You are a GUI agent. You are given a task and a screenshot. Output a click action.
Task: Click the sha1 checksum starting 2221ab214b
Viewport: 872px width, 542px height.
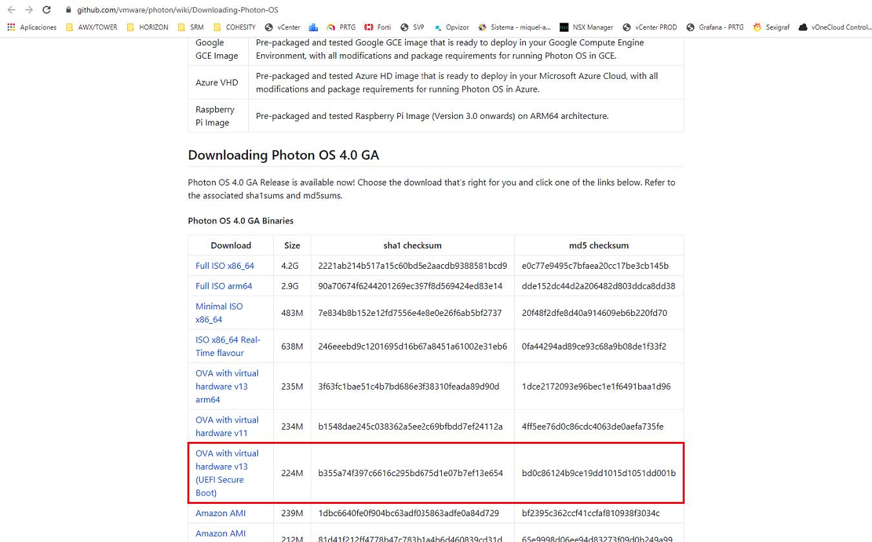(413, 266)
